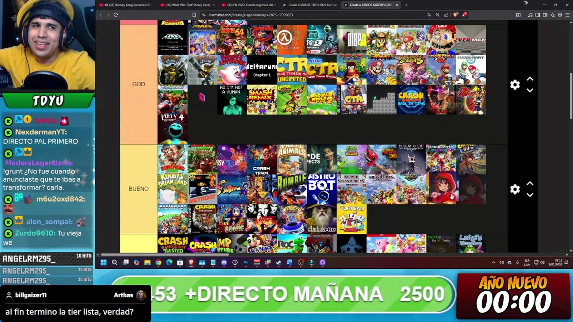Move BUENO tier row down
The image size is (573, 322).
pyautogui.click(x=530, y=195)
